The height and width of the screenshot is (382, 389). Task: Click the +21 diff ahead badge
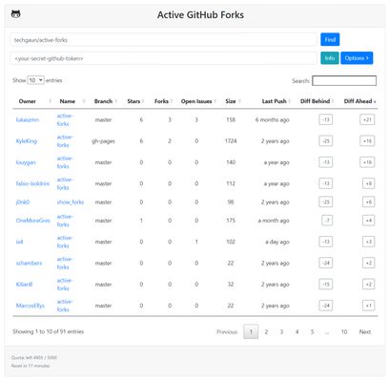pyautogui.click(x=367, y=119)
